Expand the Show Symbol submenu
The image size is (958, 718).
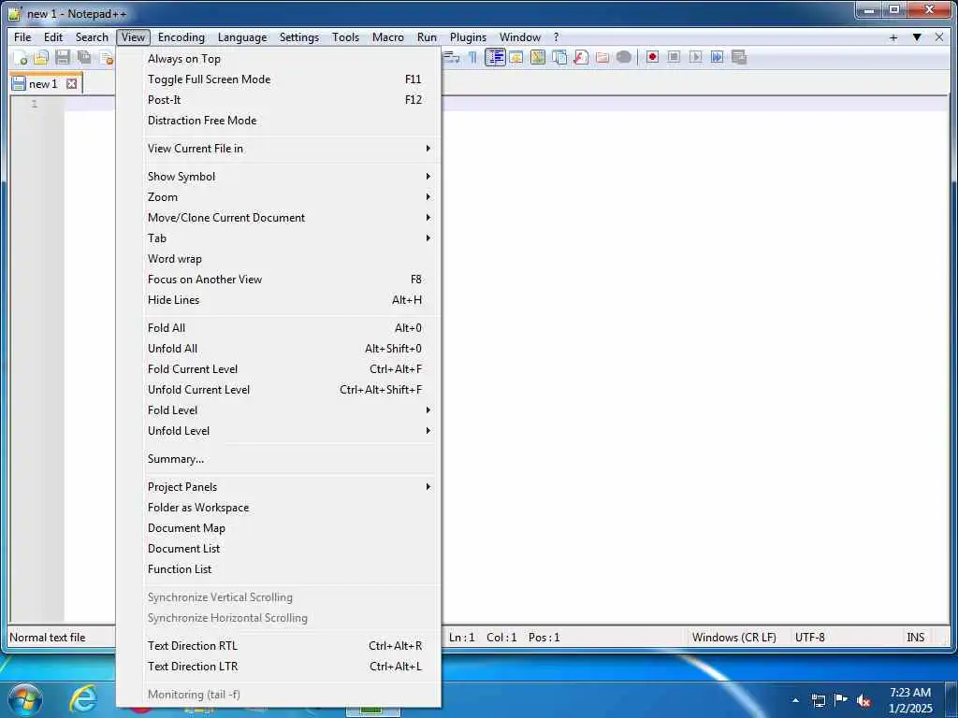click(279, 177)
